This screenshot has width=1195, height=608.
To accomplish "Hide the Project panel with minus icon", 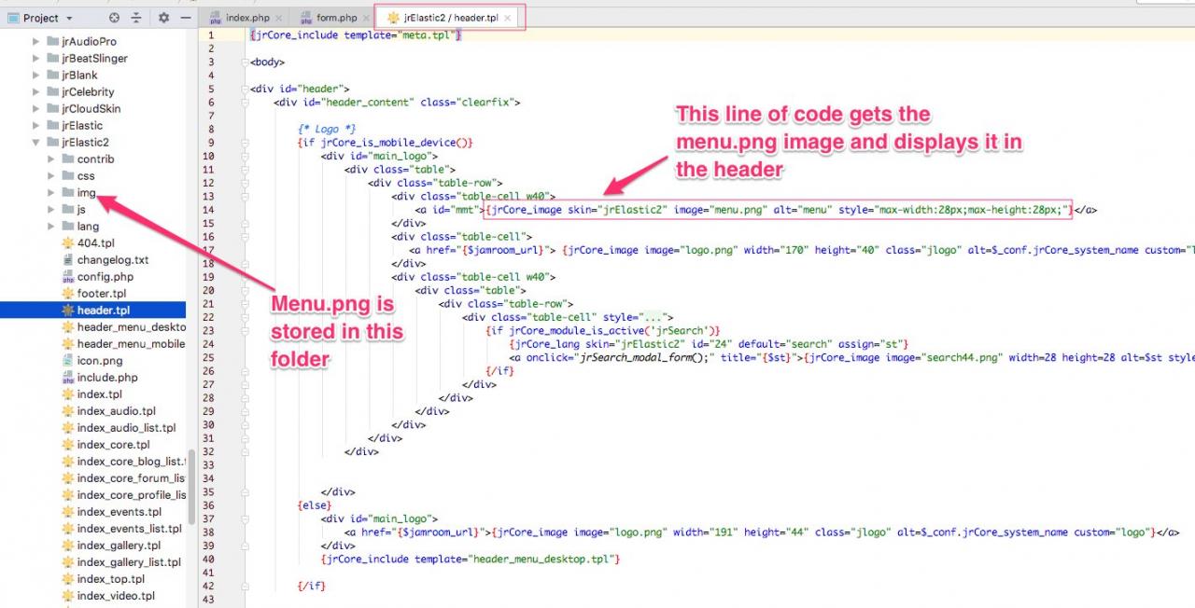I will point(186,18).
